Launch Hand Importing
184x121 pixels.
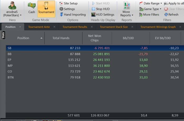click(x=73, y=15)
